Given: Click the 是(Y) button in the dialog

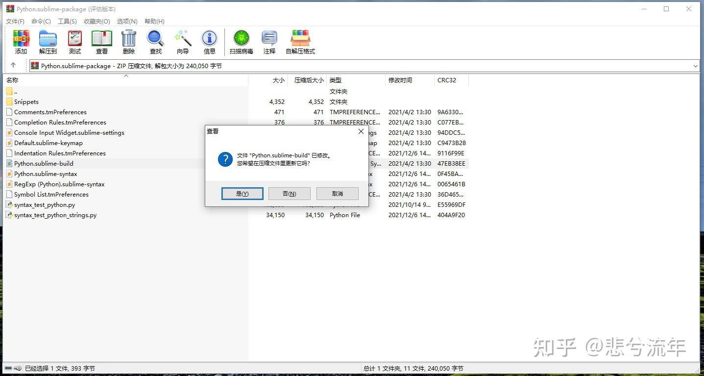Looking at the screenshot, I should click(242, 193).
